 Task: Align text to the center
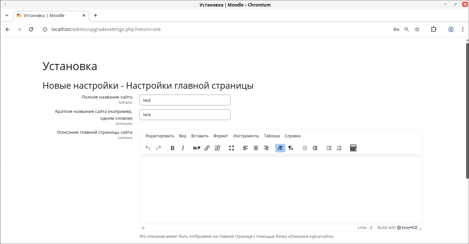click(256, 148)
